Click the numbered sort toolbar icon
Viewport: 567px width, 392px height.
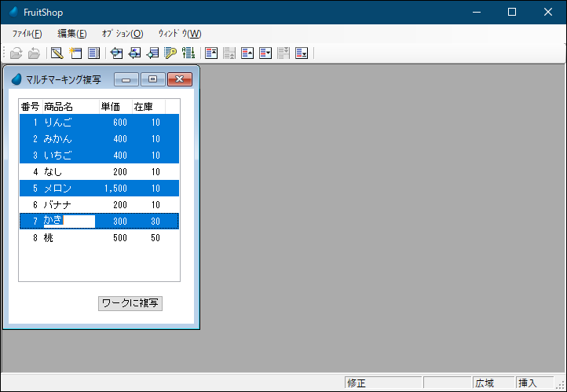click(x=188, y=53)
